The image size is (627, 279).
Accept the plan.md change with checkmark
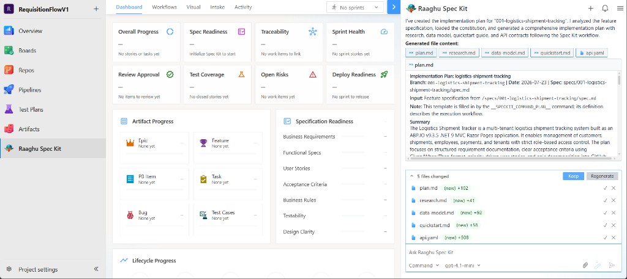point(606,188)
